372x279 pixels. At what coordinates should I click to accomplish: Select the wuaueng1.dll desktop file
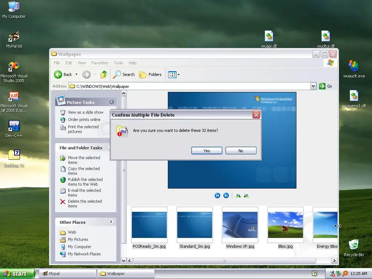click(x=354, y=99)
